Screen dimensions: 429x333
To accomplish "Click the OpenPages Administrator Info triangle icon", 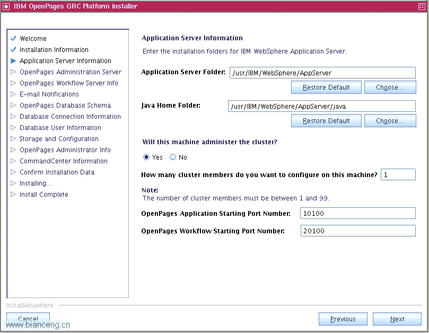I will click(x=13, y=150).
